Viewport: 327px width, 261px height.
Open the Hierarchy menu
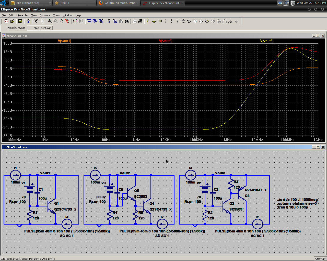(22, 15)
